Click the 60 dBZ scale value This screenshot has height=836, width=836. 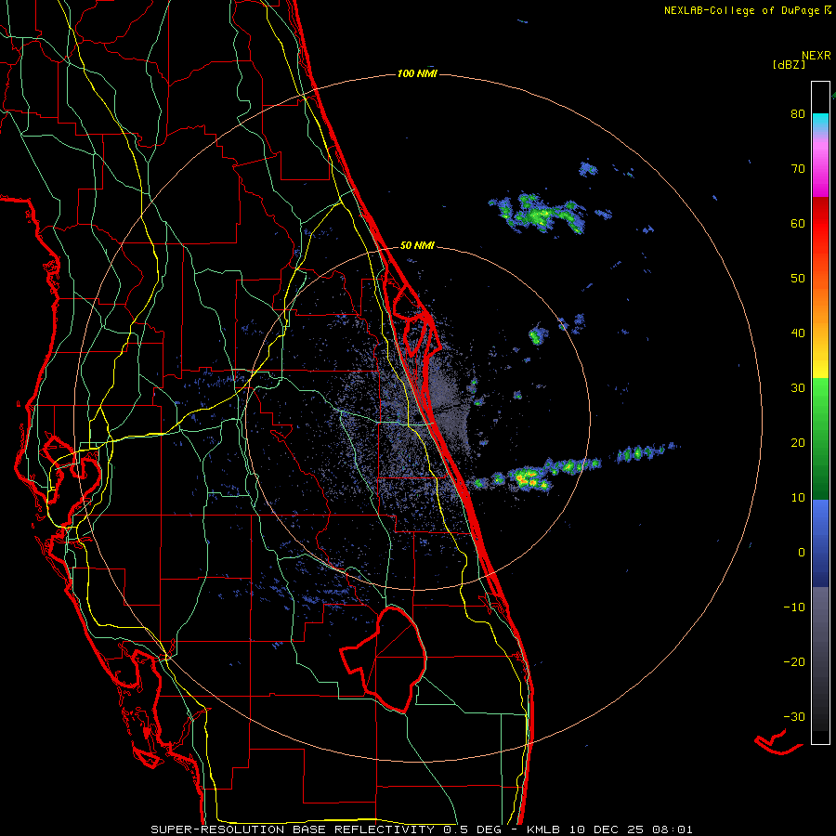click(x=798, y=224)
